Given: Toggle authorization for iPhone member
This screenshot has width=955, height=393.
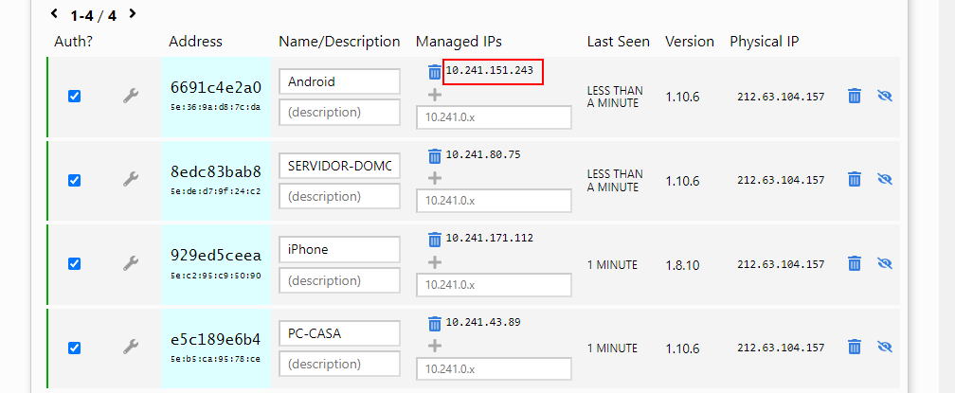Looking at the screenshot, I should click(x=74, y=264).
